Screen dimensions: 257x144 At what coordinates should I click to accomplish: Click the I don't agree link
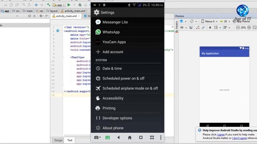pyautogui.click(x=239, y=138)
